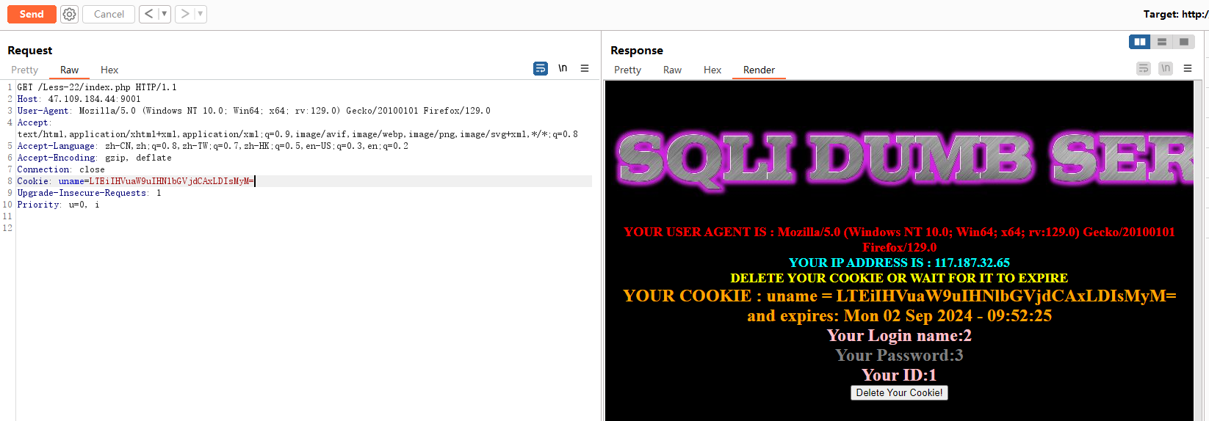Click the Delete Your Cookie! button

899,393
